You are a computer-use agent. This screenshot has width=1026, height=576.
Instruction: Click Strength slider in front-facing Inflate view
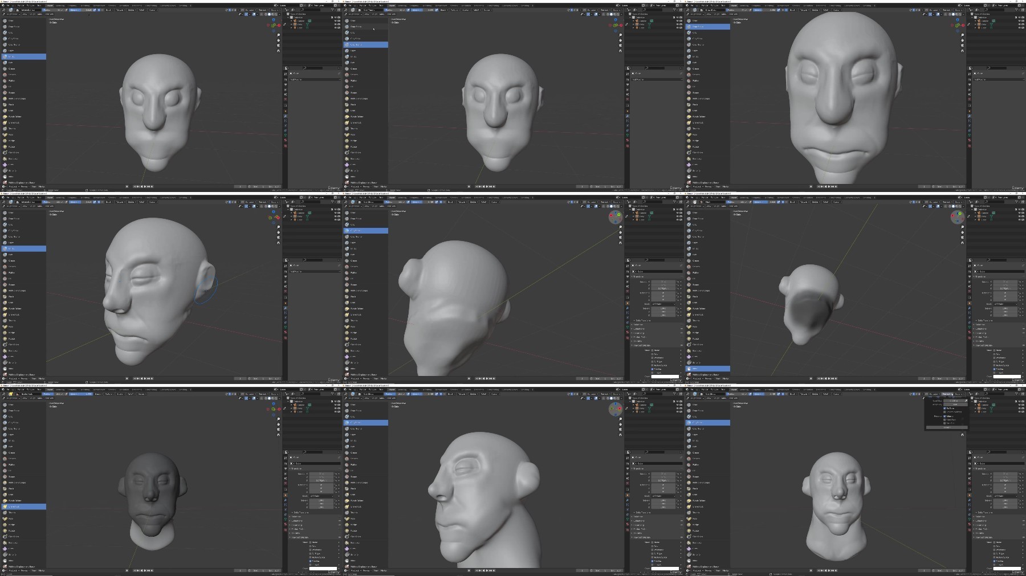[81, 10]
